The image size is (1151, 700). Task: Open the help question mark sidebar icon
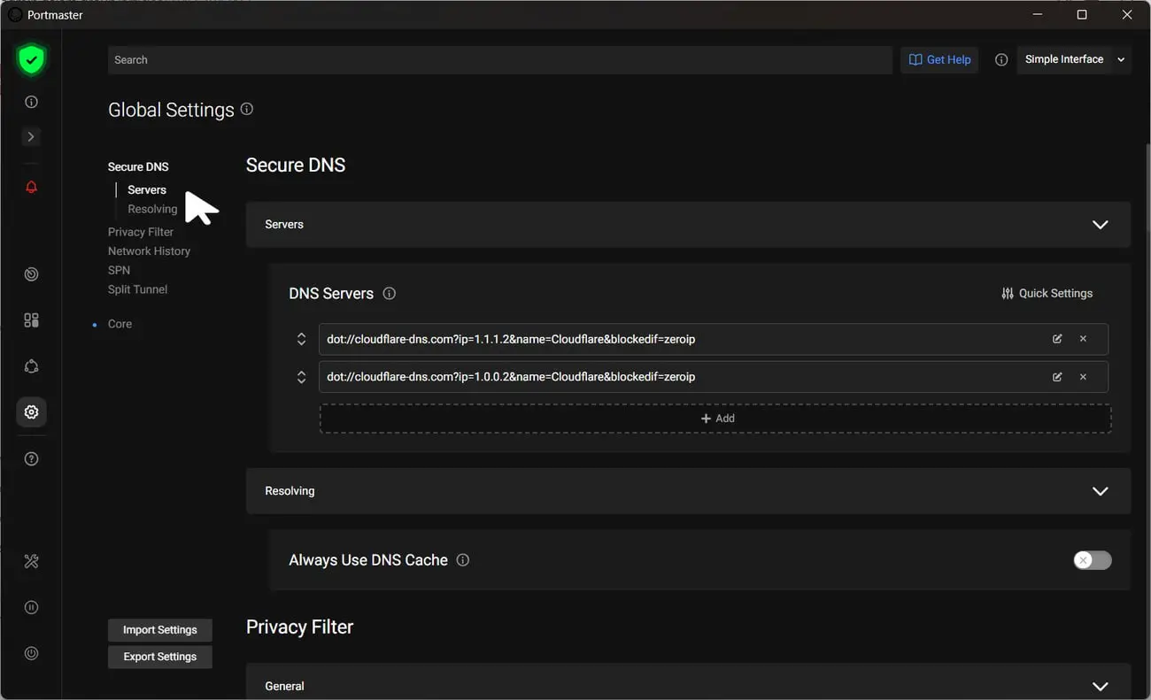click(31, 458)
